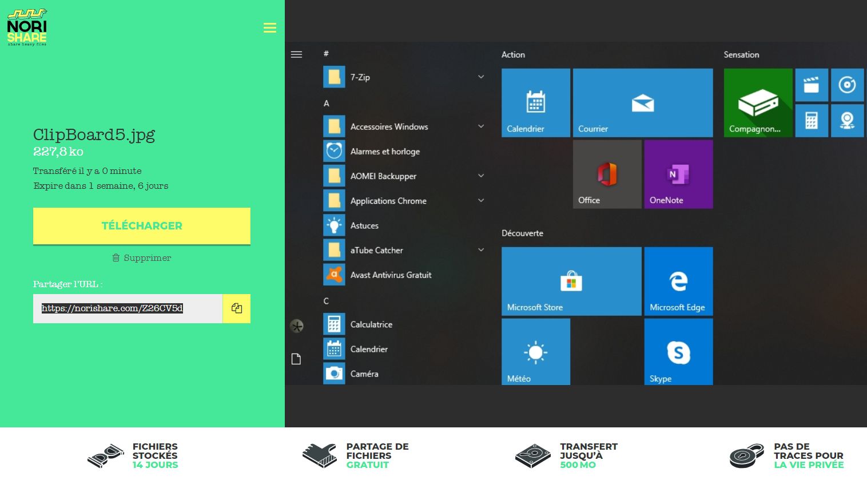Open the Compagnon green tile
The image size is (867, 480).
point(758,103)
